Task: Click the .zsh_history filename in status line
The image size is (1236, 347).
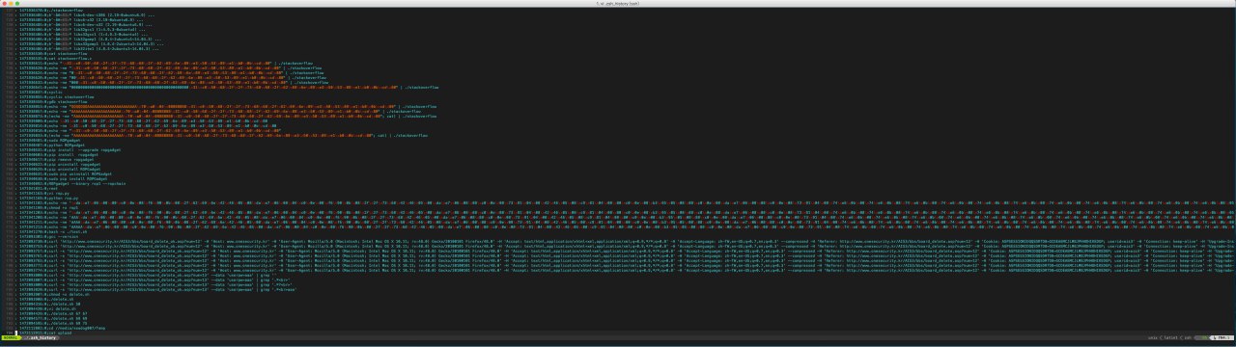Action: 42,338
